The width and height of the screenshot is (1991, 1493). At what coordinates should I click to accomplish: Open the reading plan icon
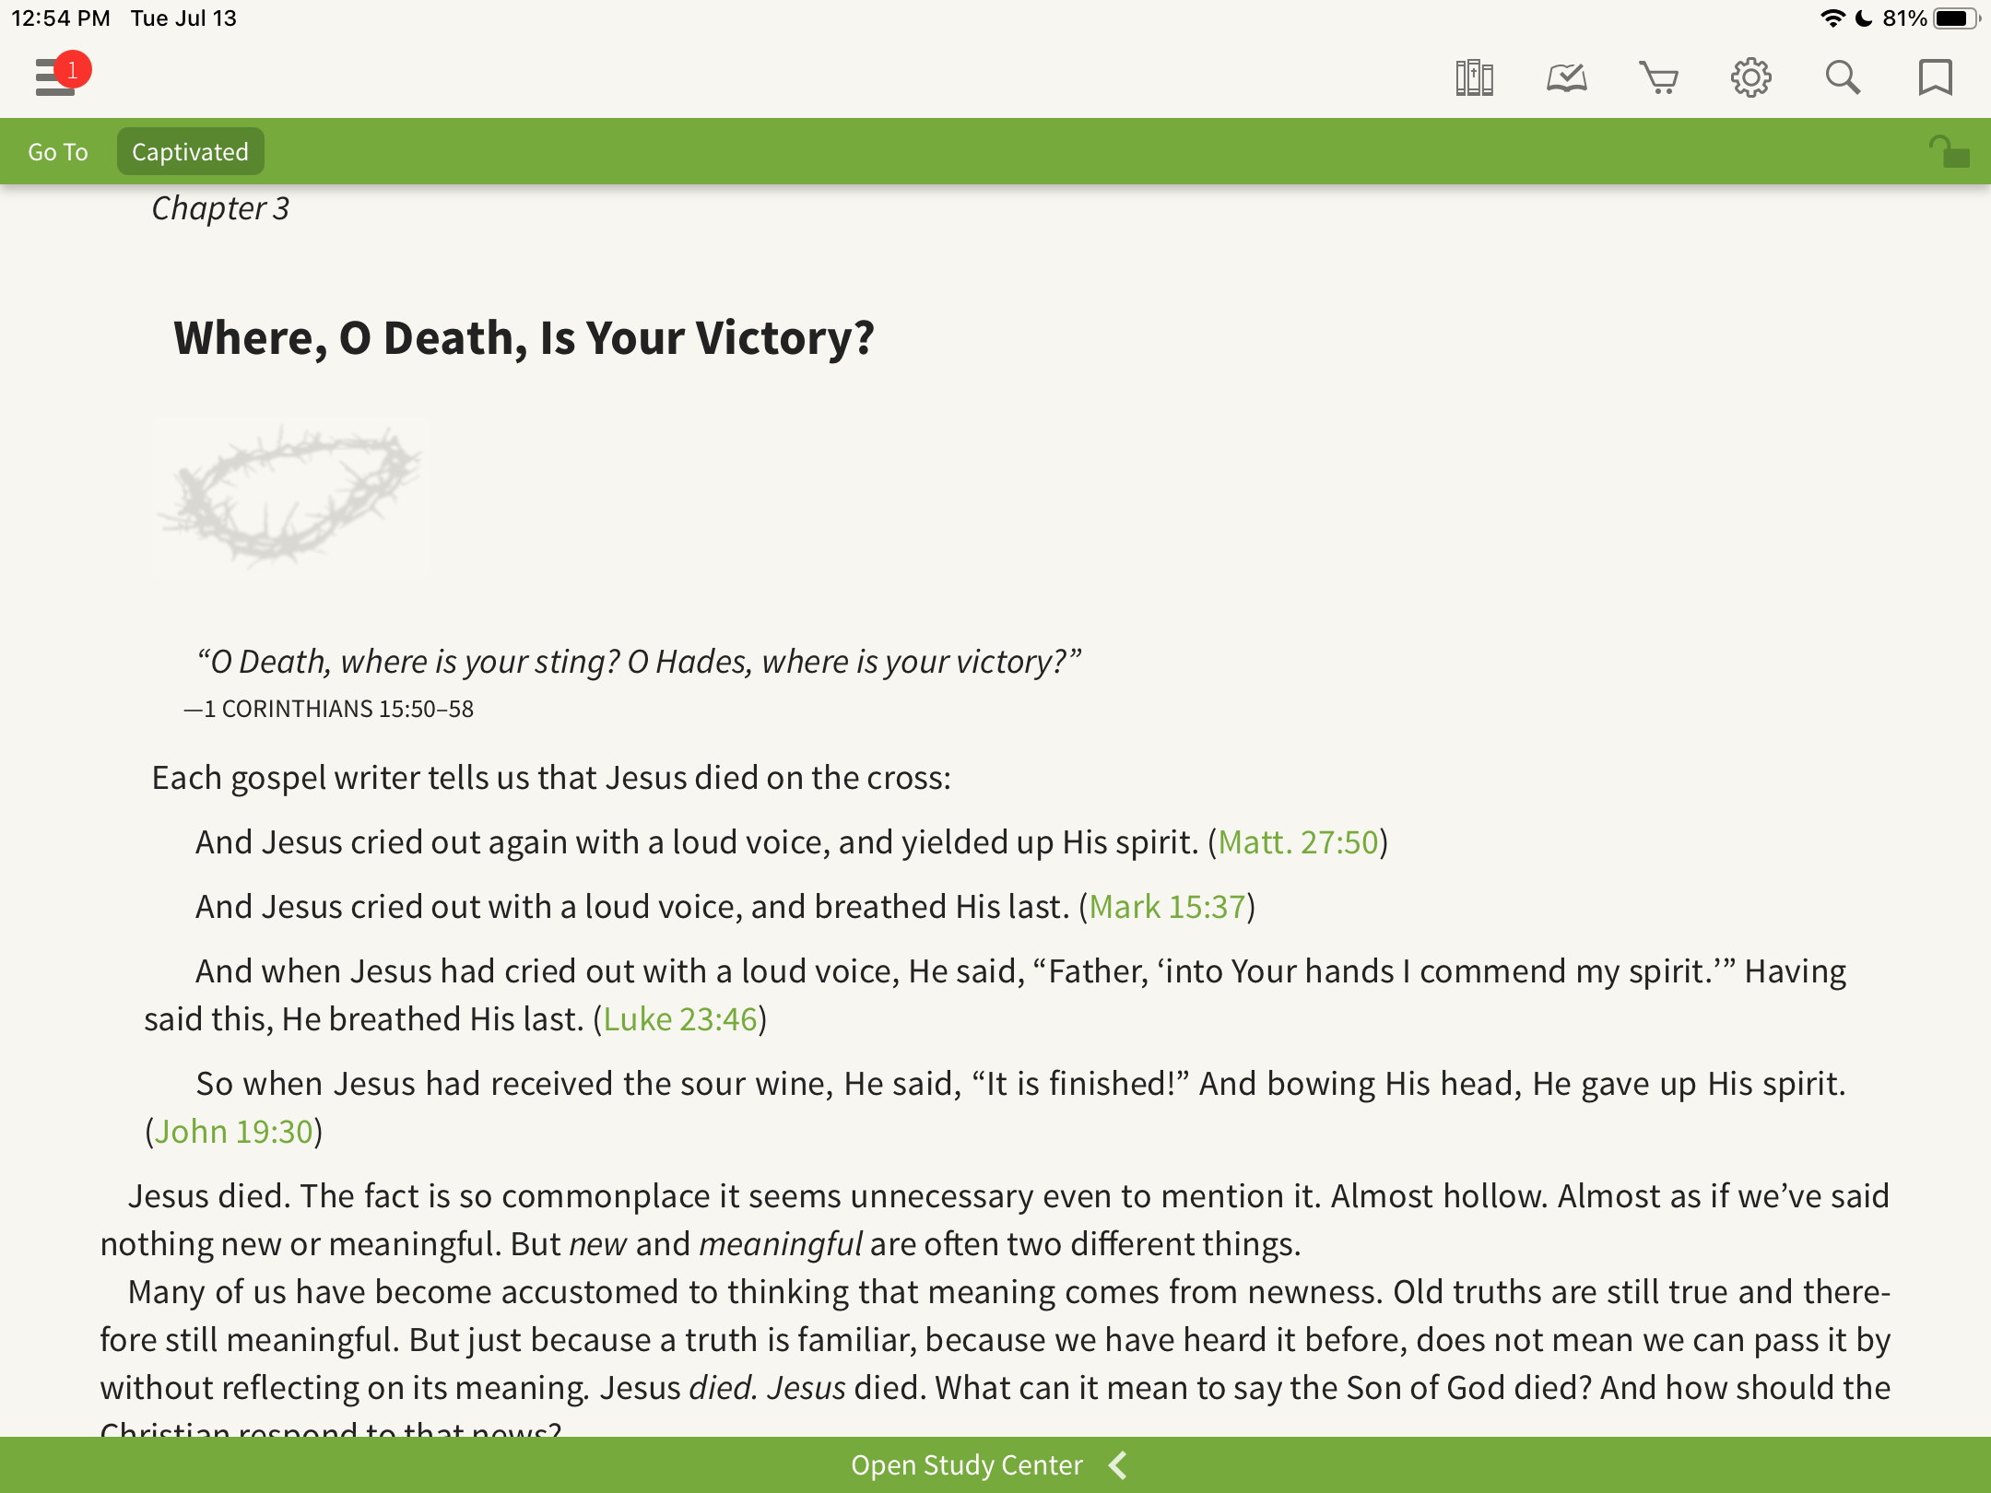point(1566,77)
